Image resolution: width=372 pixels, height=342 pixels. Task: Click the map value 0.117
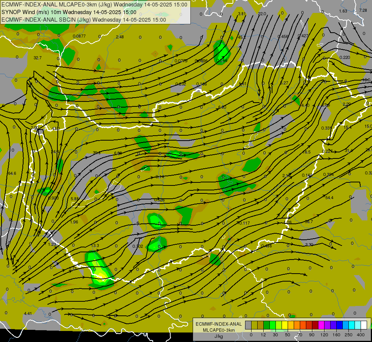[244, 223]
